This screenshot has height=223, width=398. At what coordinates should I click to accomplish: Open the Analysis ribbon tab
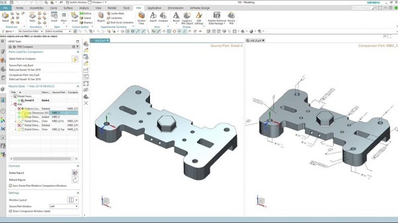(84, 8)
